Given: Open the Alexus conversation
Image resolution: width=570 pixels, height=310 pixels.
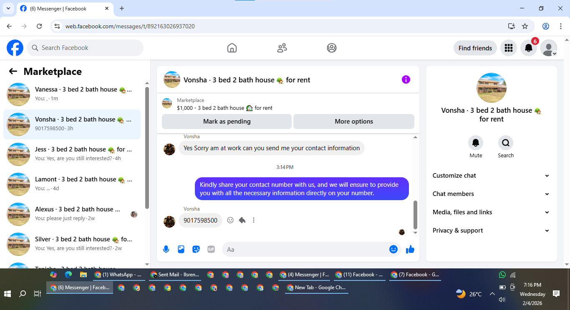Looking at the screenshot, I should coord(72,214).
